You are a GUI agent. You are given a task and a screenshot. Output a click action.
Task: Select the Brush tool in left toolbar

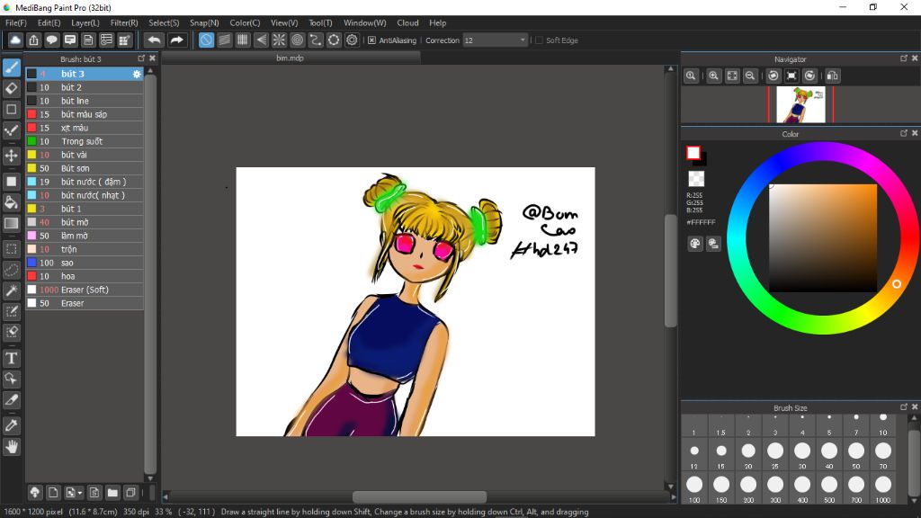click(x=11, y=67)
